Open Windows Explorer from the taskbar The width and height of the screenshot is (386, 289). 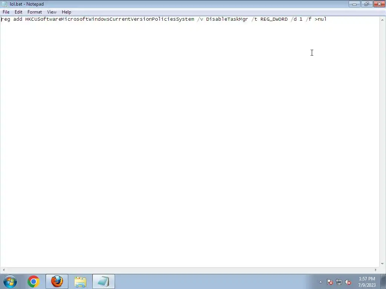[x=80, y=281]
